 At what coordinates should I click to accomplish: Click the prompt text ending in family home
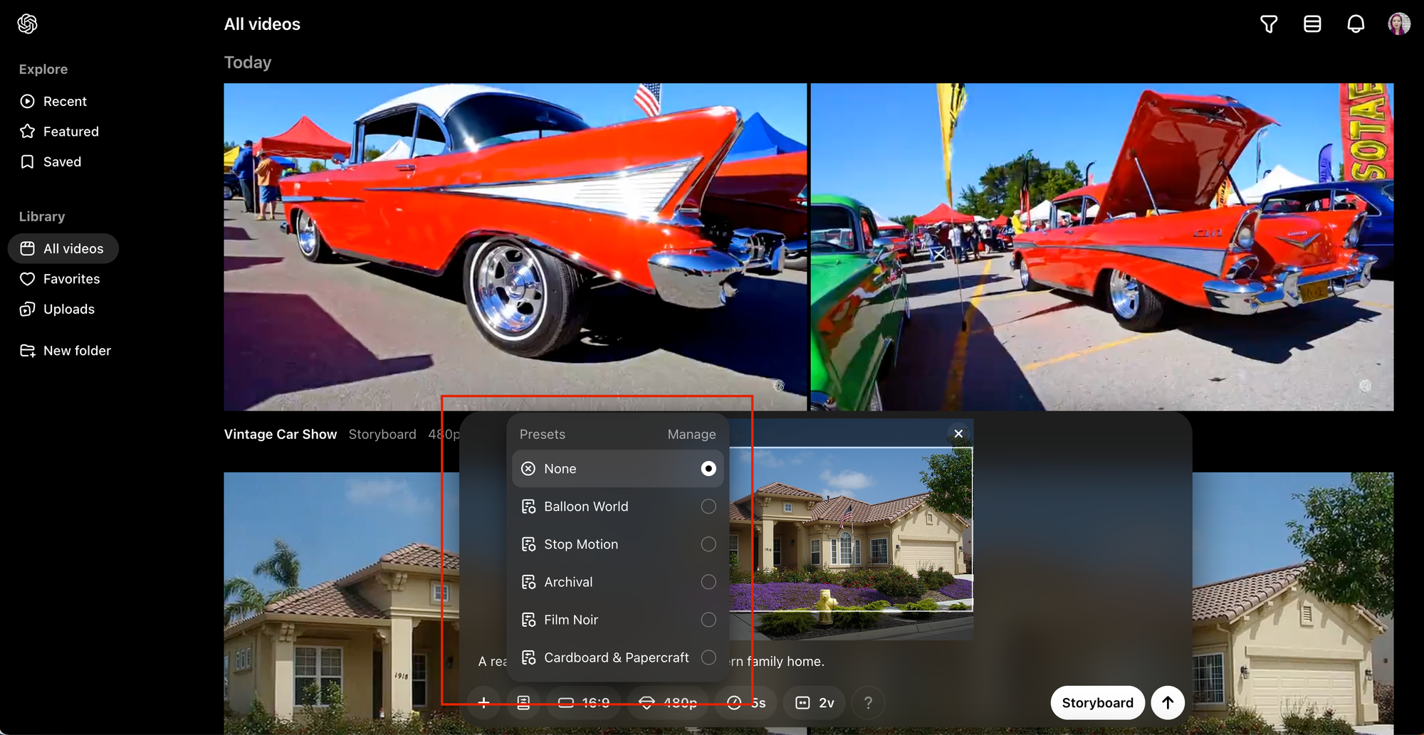pyautogui.click(x=776, y=662)
